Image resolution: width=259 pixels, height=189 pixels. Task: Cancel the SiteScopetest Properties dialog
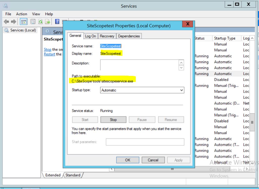click(x=153, y=160)
